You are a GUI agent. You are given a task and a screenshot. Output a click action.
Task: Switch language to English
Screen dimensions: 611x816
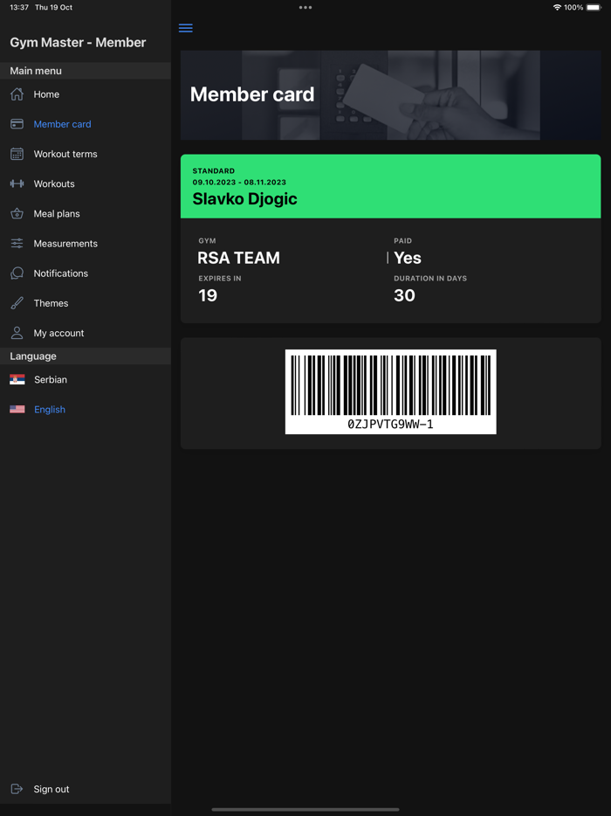pyautogui.click(x=86, y=409)
